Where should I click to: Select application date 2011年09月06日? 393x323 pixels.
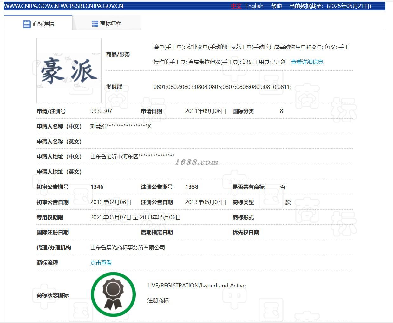[206, 111]
